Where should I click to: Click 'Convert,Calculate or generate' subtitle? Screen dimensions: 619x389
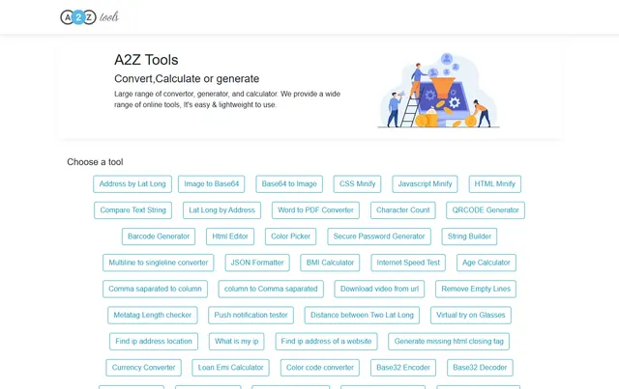187,79
